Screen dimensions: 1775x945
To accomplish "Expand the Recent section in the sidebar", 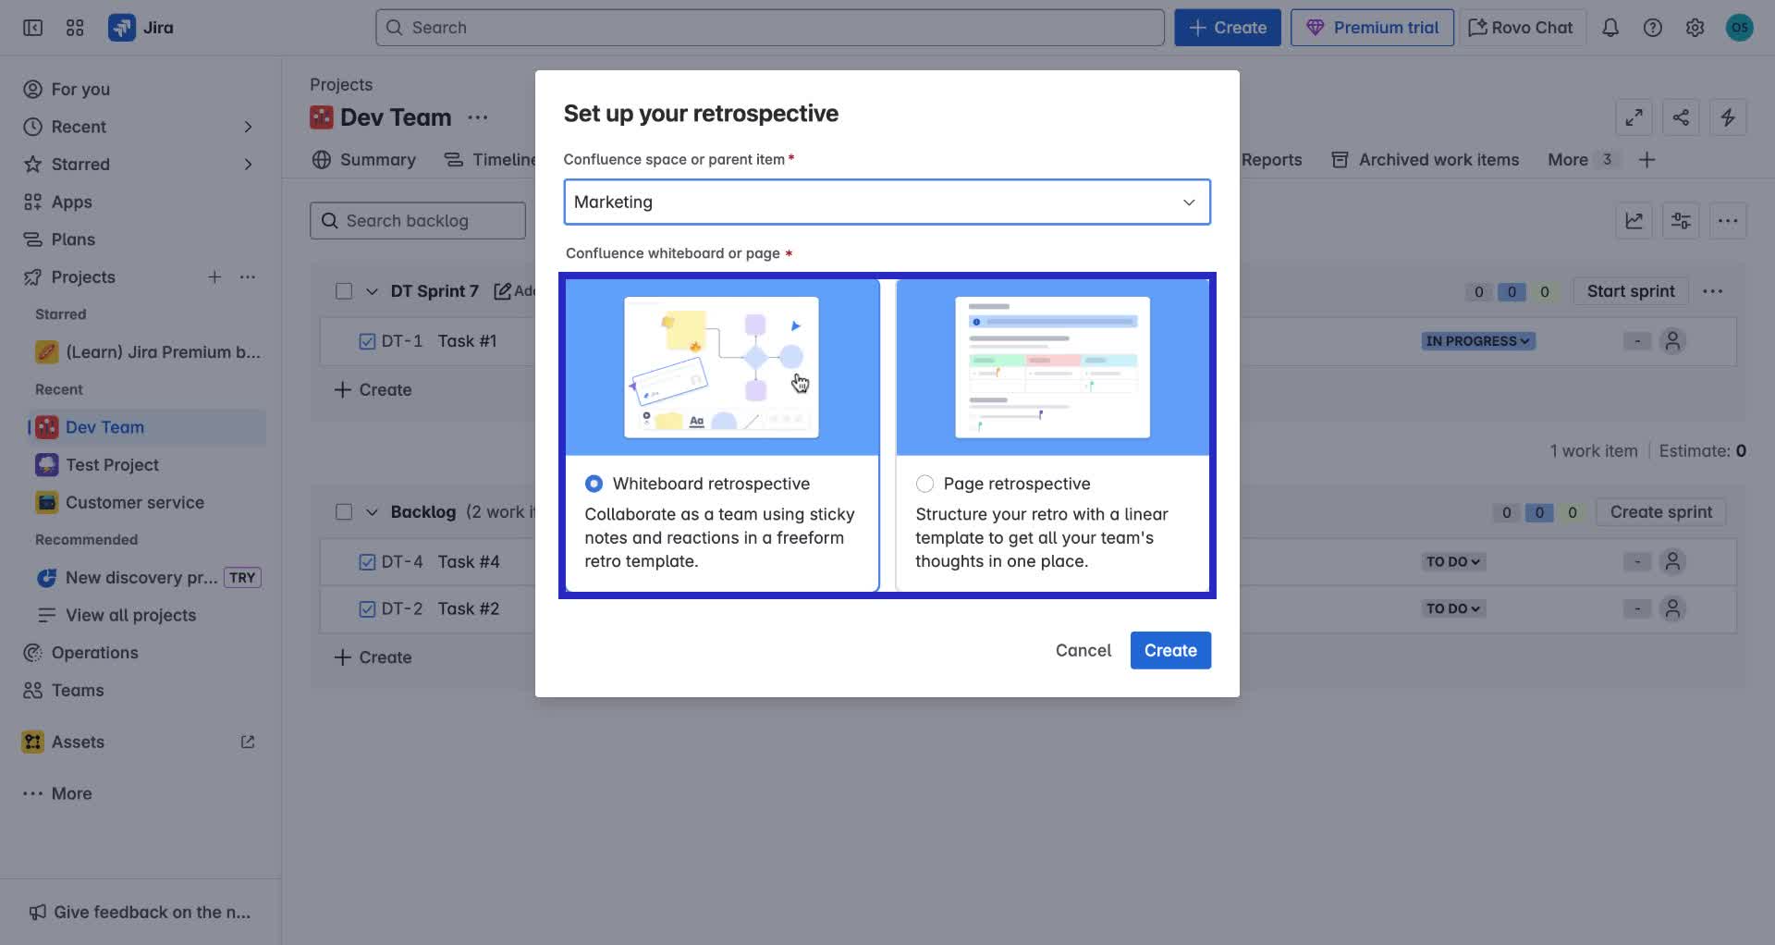I will click(x=248, y=127).
